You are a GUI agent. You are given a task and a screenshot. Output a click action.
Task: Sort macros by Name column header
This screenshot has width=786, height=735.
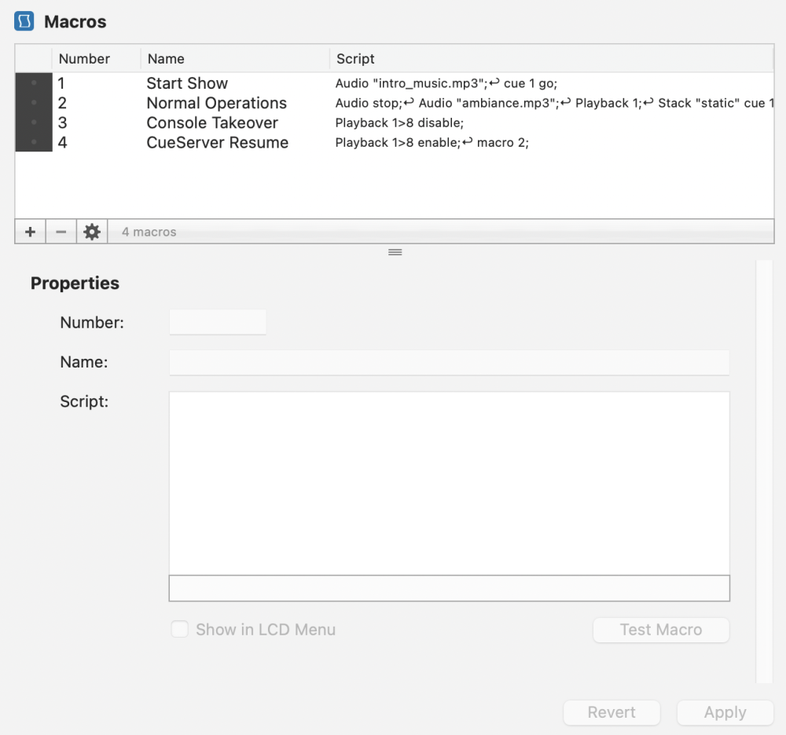[x=166, y=59]
